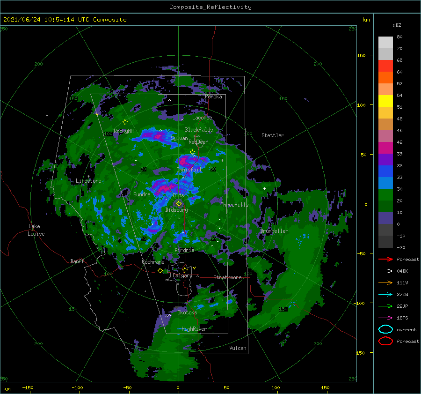Click the HighRiver town label
Screen dimensions: 421x394
pos(194,329)
